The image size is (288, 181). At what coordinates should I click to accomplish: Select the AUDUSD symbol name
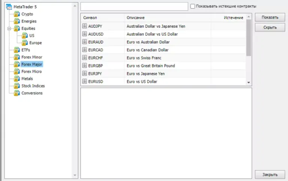click(96, 34)
